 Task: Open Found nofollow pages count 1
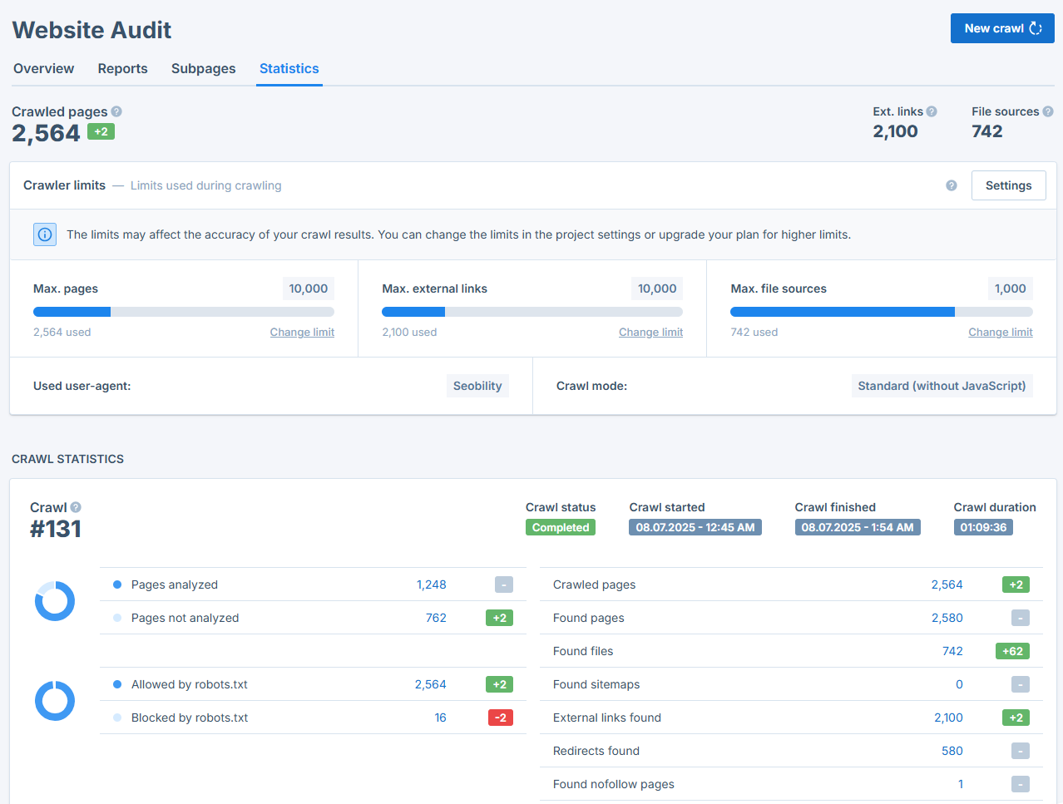click(x=961, y=784)
